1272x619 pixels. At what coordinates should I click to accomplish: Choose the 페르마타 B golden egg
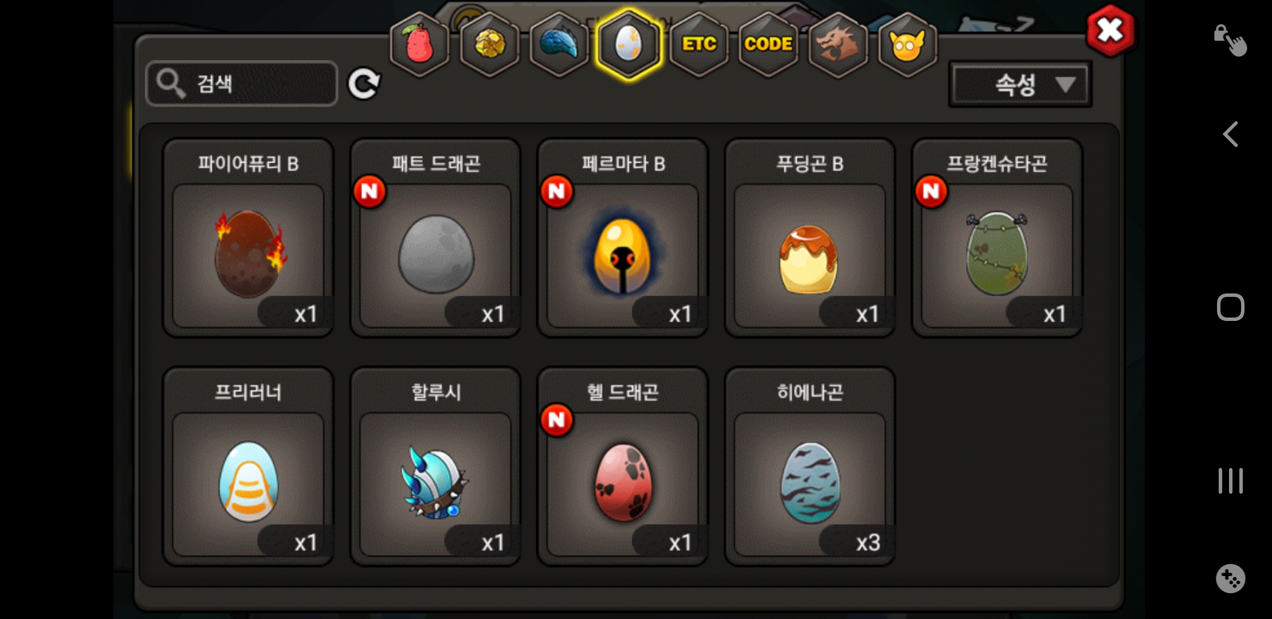(623, 238)
